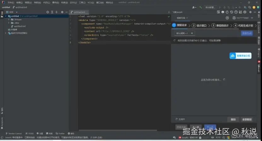
Task: Click the plus circle new session icon
Action: tap(227, 18)
